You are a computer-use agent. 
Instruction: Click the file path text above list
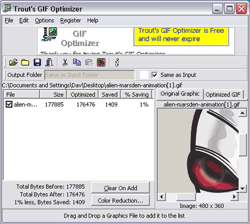[92, 85]
